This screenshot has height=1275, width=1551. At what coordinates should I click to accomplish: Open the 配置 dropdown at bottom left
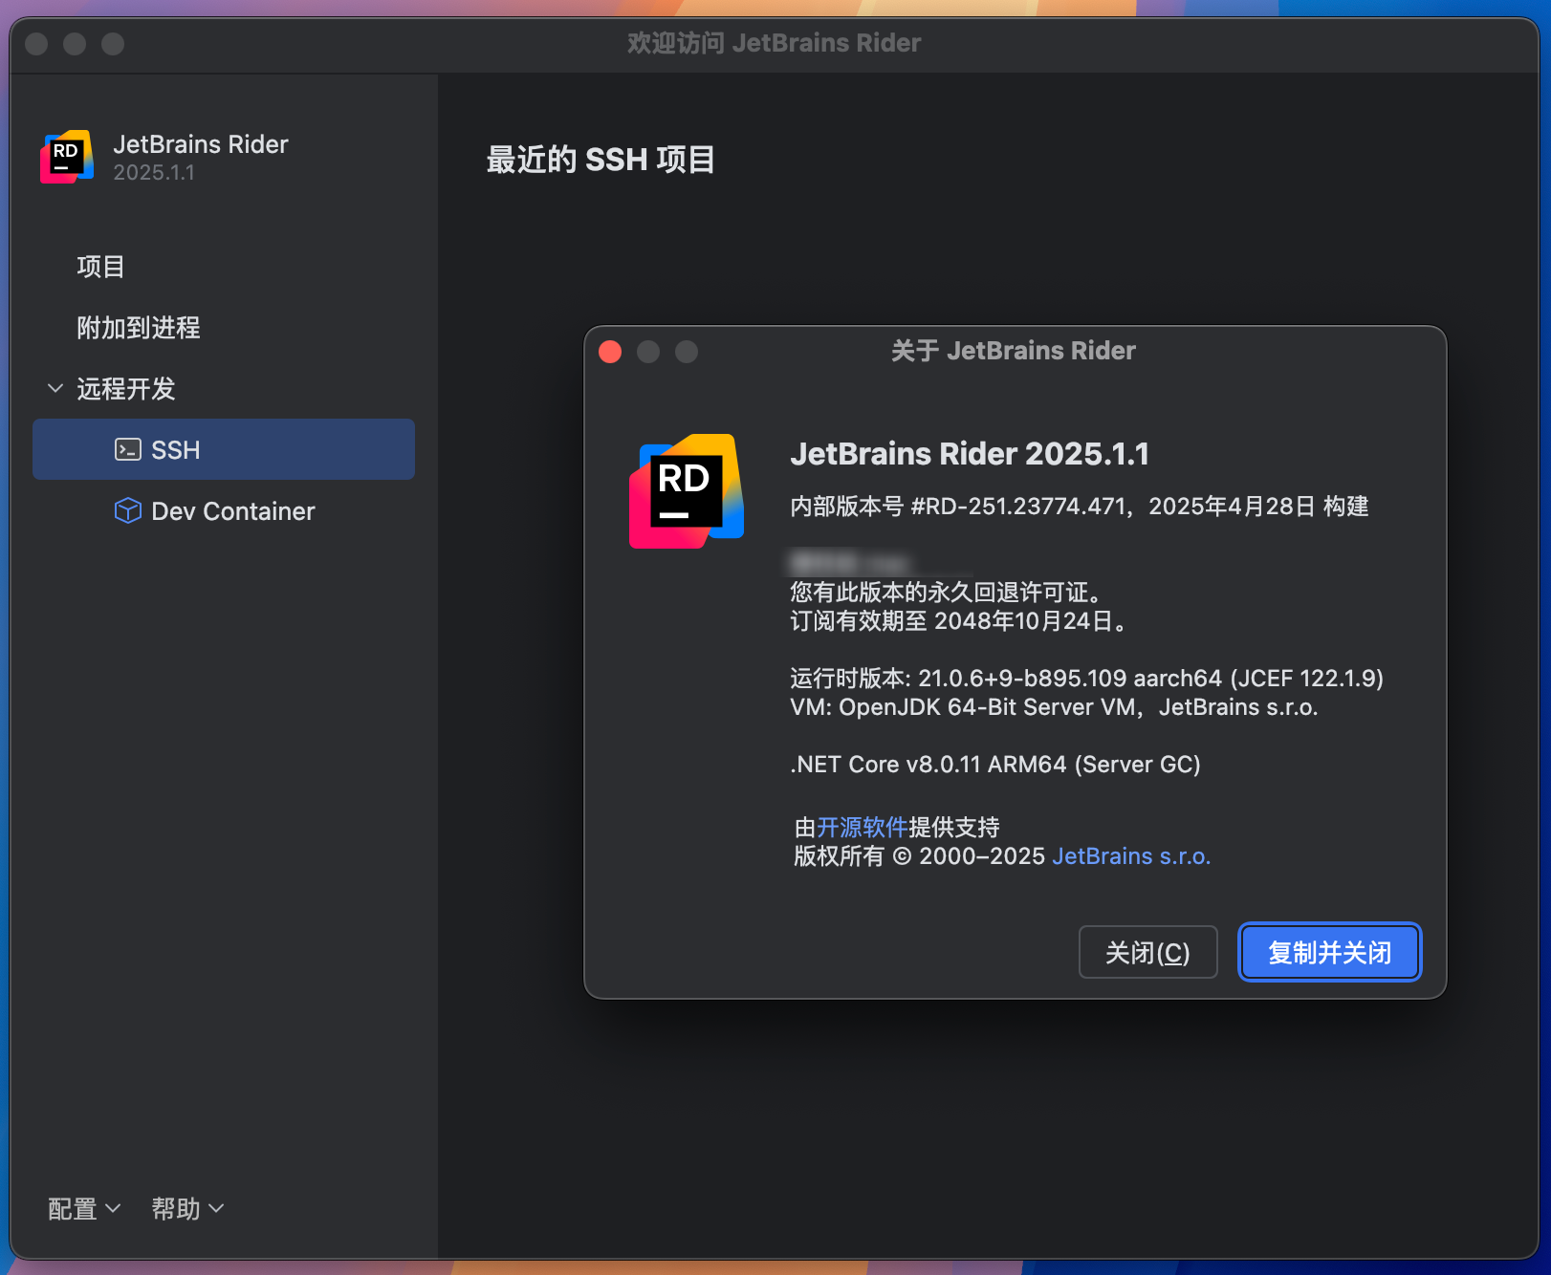84,1209
